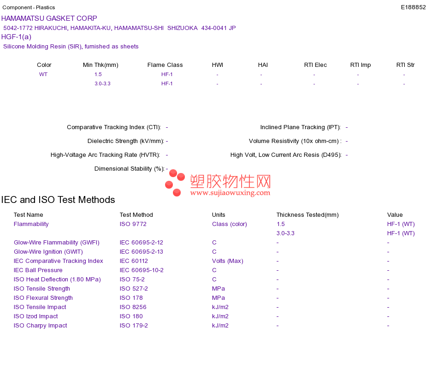Click the WT color value
Screen dimensions: 438x369
tap(43, 74)
